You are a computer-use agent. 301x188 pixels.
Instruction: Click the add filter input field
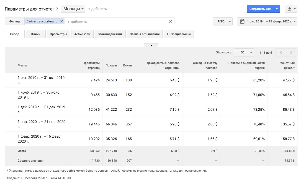tap(116, 22)
